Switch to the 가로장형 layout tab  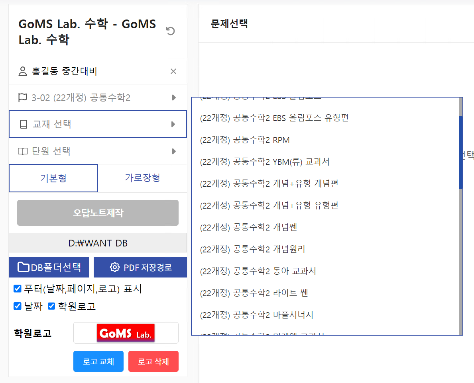pyautogui.click(x=142, y=178)
